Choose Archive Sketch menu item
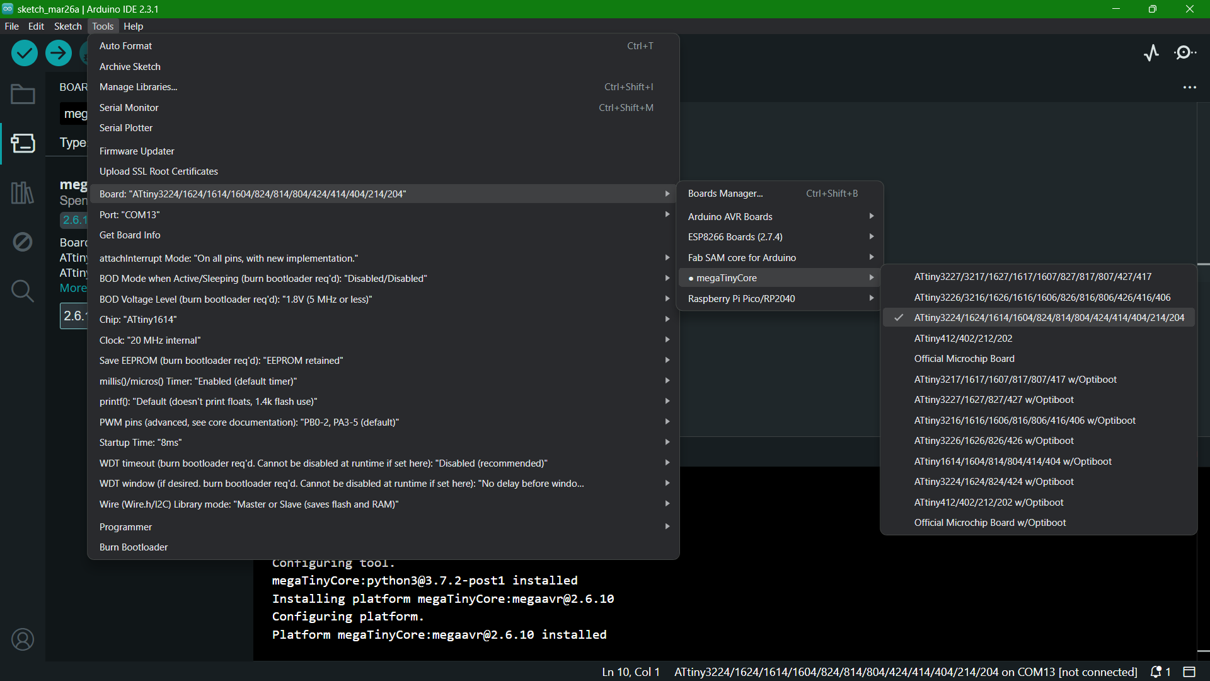Screen dimensions: 1210x681 tap(383, 67)
